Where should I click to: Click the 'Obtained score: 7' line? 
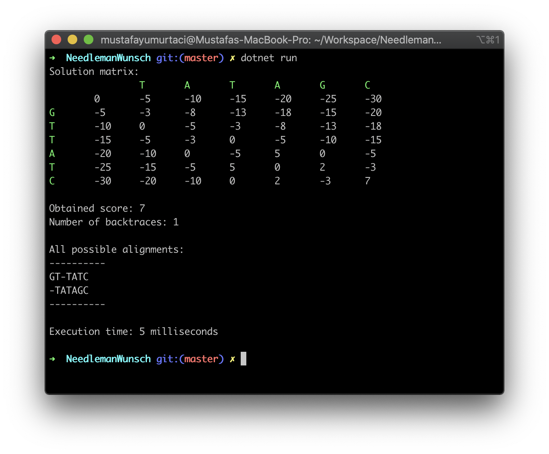[97, 208]
